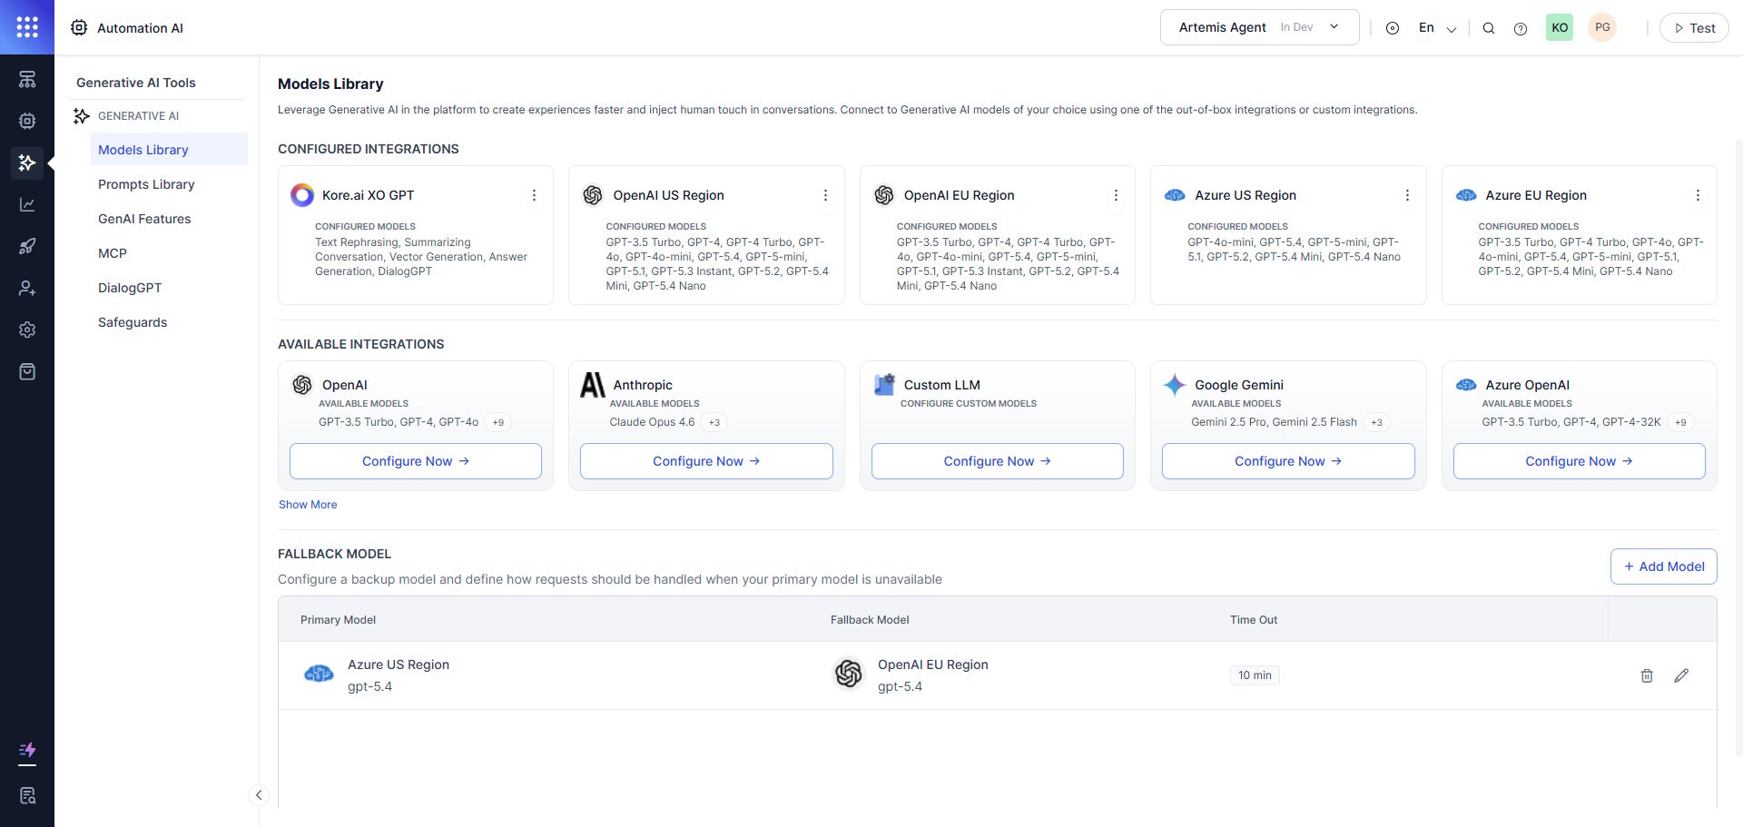Open MCP in the sidebar
Image resolution: width=1743 pixels, height=827 pixels.
click(x=113, y=253)
